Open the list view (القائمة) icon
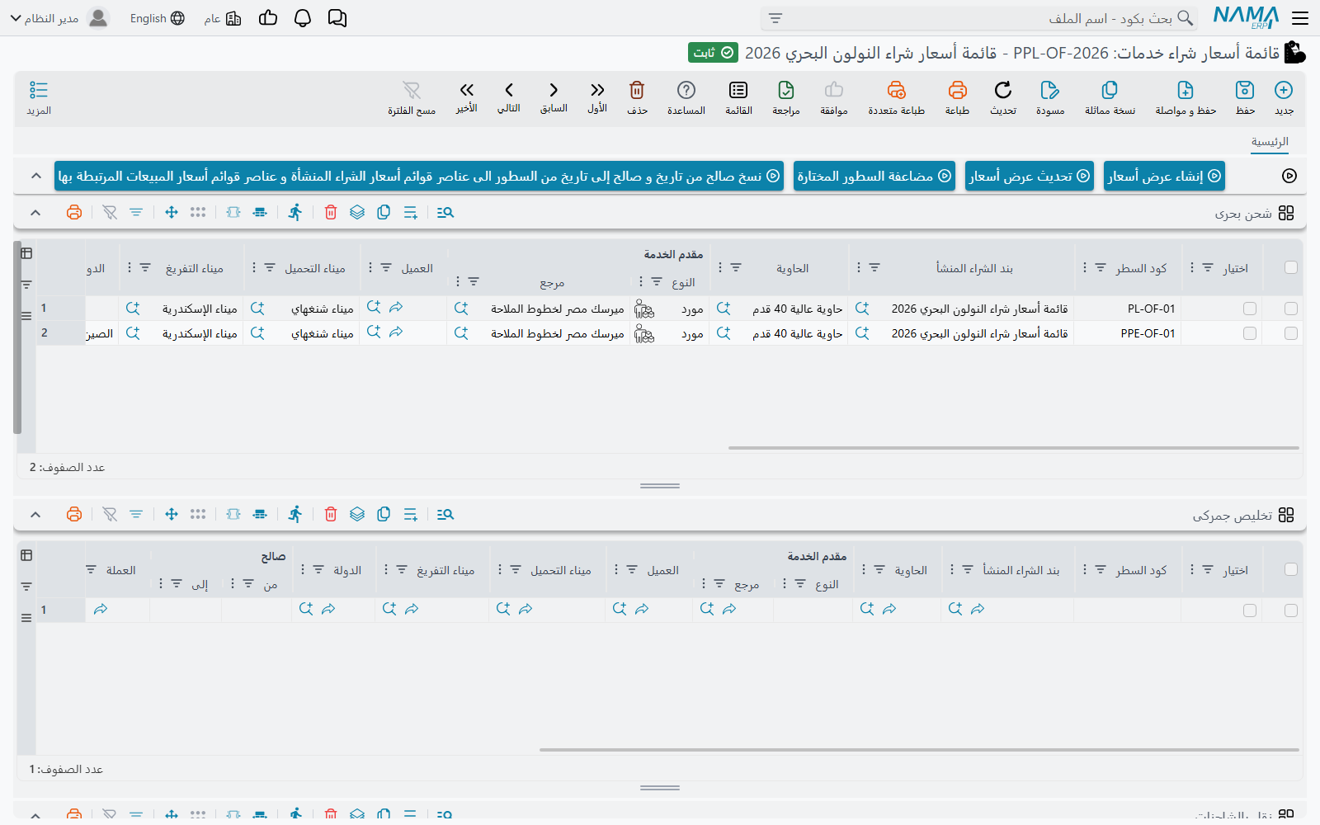This screenshot has height=825, width=1320. 738,90
